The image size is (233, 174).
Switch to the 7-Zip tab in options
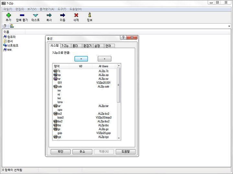pyautogui.click(x=65, y=46)
